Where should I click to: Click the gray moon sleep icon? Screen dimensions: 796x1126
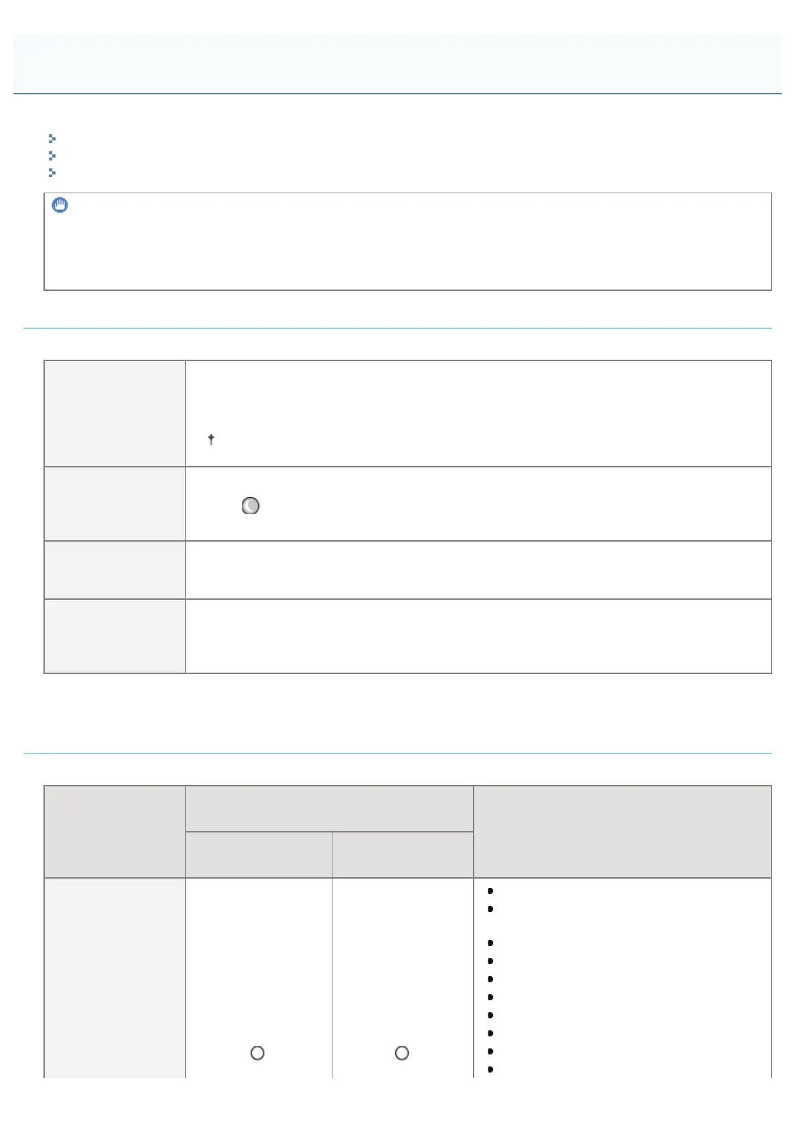coord(250,505)
